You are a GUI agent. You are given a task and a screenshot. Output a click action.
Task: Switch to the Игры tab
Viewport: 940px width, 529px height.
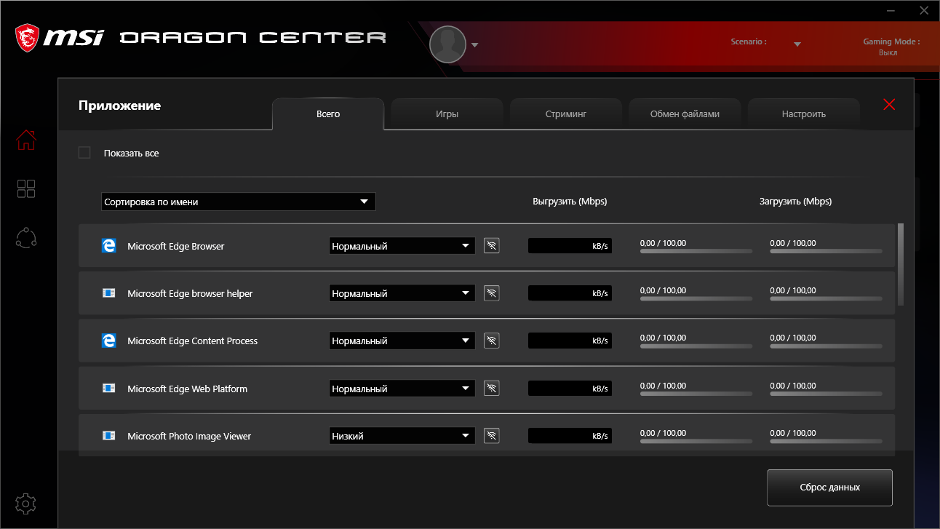(x=447, y=114)
